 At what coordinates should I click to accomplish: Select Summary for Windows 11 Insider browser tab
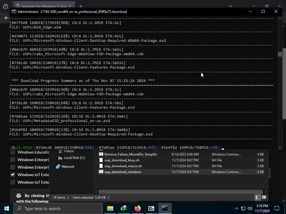[44, 6]
